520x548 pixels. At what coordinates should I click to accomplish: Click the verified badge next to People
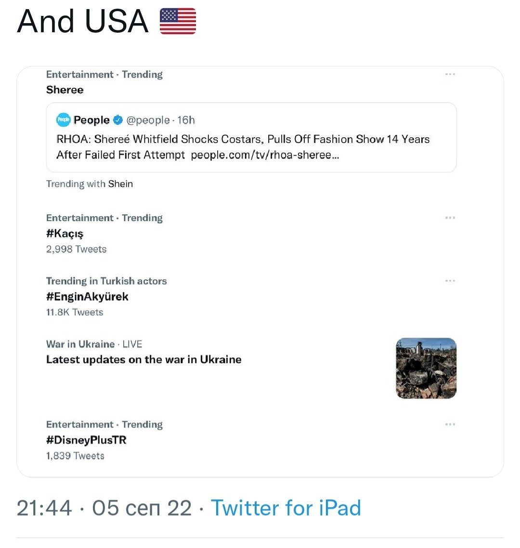point(118,120)
